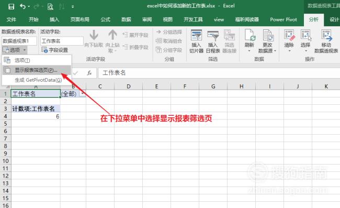The height and width of the screenshot is (208, 340).
Task: Select column K header
Action: [x=326, y=86]
